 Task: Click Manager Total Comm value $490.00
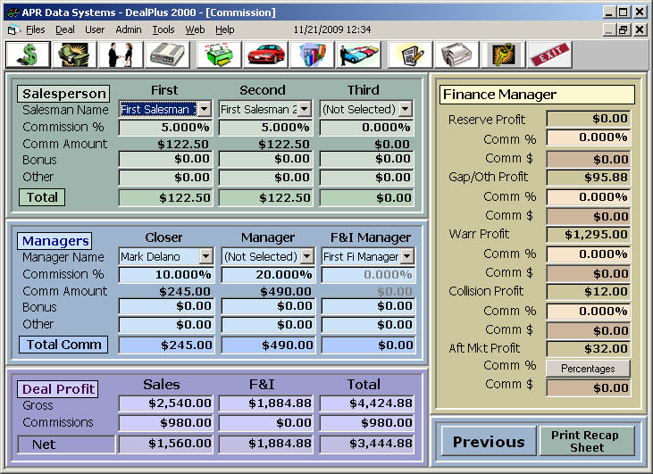point(268,345)
